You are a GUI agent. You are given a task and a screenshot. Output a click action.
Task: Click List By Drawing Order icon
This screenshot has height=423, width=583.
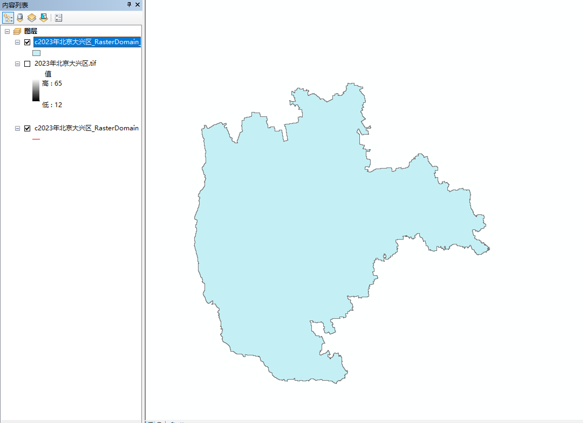pyautogui.click(x=8, y=18)
